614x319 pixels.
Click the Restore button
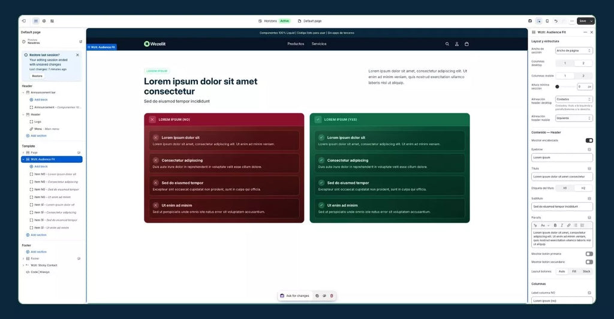click(x=37, y=76)
